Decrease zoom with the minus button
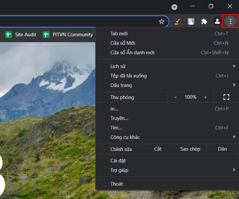The width and height of the screenshot is (239, 199). click(175, 97)
